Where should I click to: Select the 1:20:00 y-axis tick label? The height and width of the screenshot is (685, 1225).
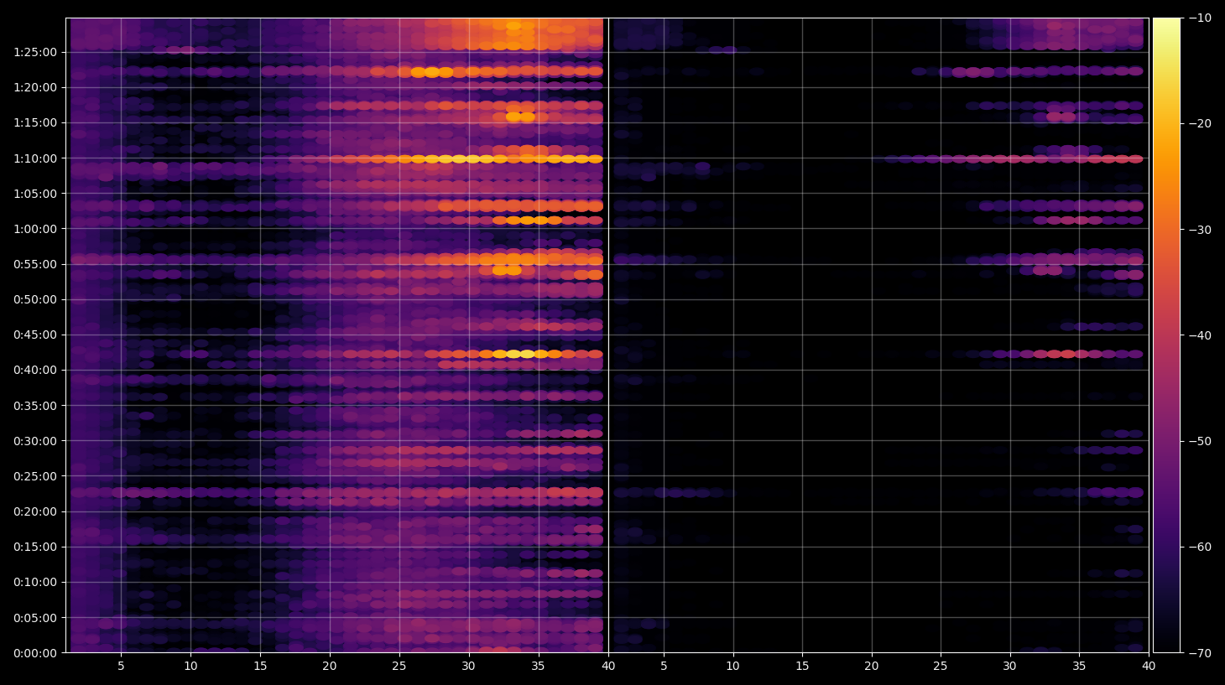click(x=35, y=87)
